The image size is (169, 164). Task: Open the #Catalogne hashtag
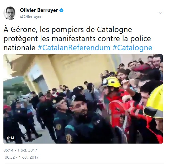click(133, 47)
